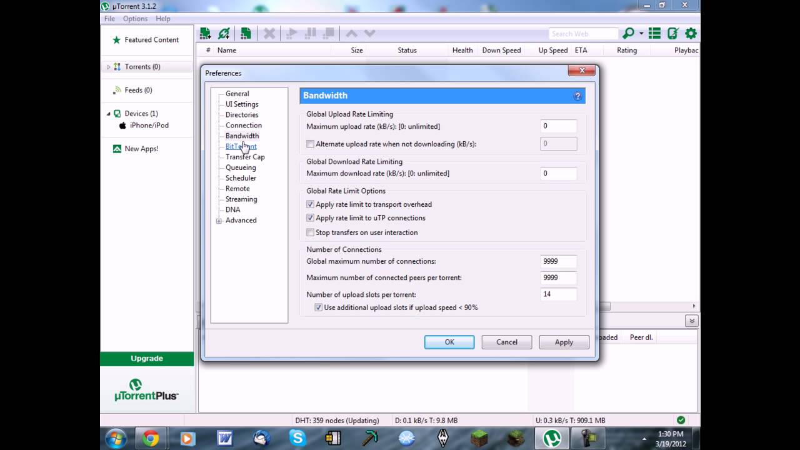Select Scheduler preferences category
The height and width of the screenshot is (450, 800).
point(241,178)
